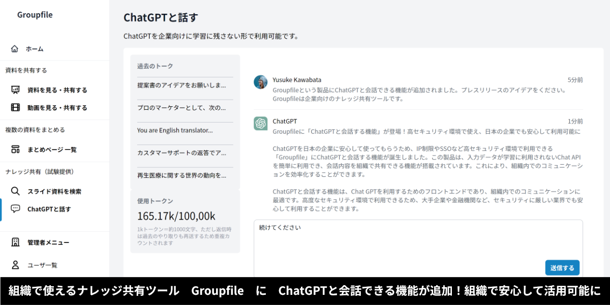This screenshot has width=610, height=305.
Task: Click the 過去のトーク heading
Action: pos(155,66)
